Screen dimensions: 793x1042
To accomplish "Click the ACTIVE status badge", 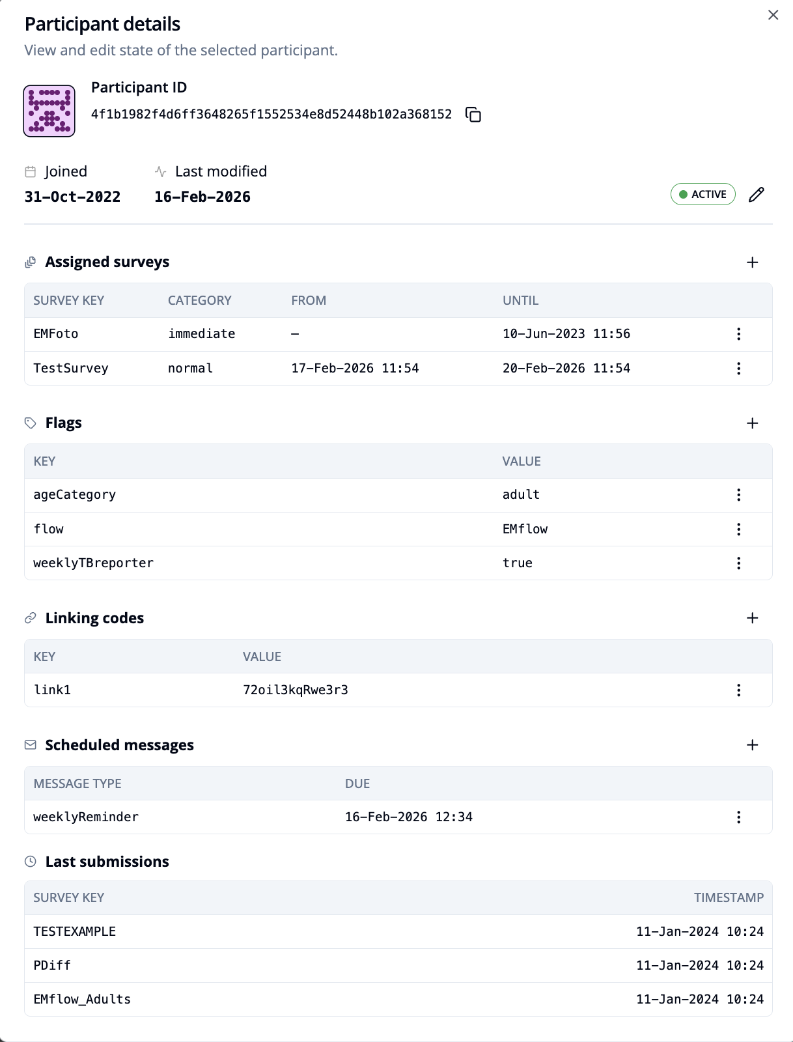I will coord(703,195).
